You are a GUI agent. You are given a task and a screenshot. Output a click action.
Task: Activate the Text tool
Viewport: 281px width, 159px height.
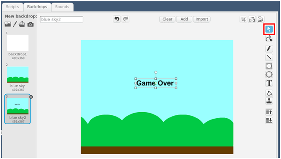pos(269,83)
